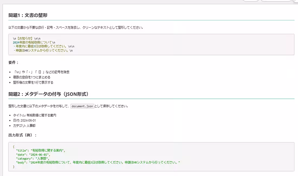This screenshot has height=176, width=298.
Task: Click the bullet about removing \n symbols
Action: pos(41,72)
